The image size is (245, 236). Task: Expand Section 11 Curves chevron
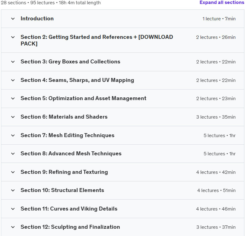click(x=13, y=209)
